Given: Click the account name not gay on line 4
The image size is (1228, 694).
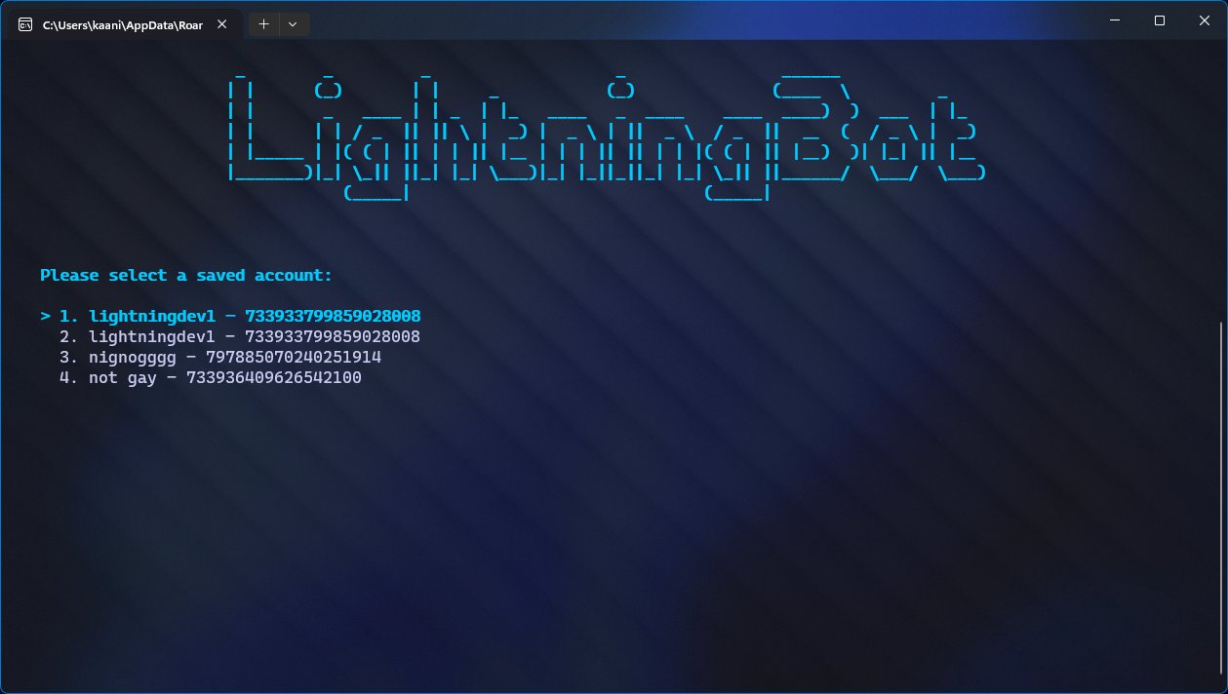Looking at the screenshot, I should [x=121, y=377].
